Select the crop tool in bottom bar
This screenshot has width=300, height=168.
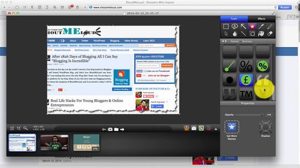point(19,128)
